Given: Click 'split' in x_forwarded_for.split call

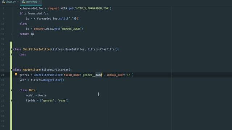Looking at the screenshot, I should (x=63, y=18).
